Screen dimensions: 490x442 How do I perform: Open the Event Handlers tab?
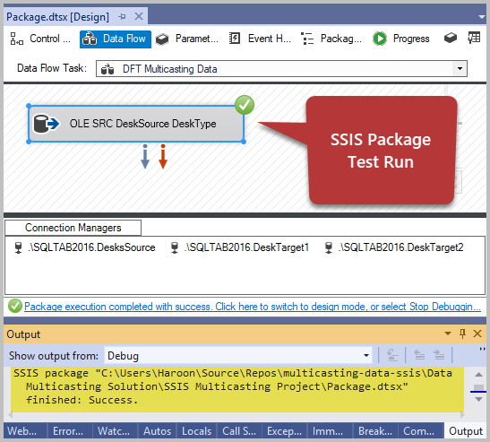click(261, 39)
